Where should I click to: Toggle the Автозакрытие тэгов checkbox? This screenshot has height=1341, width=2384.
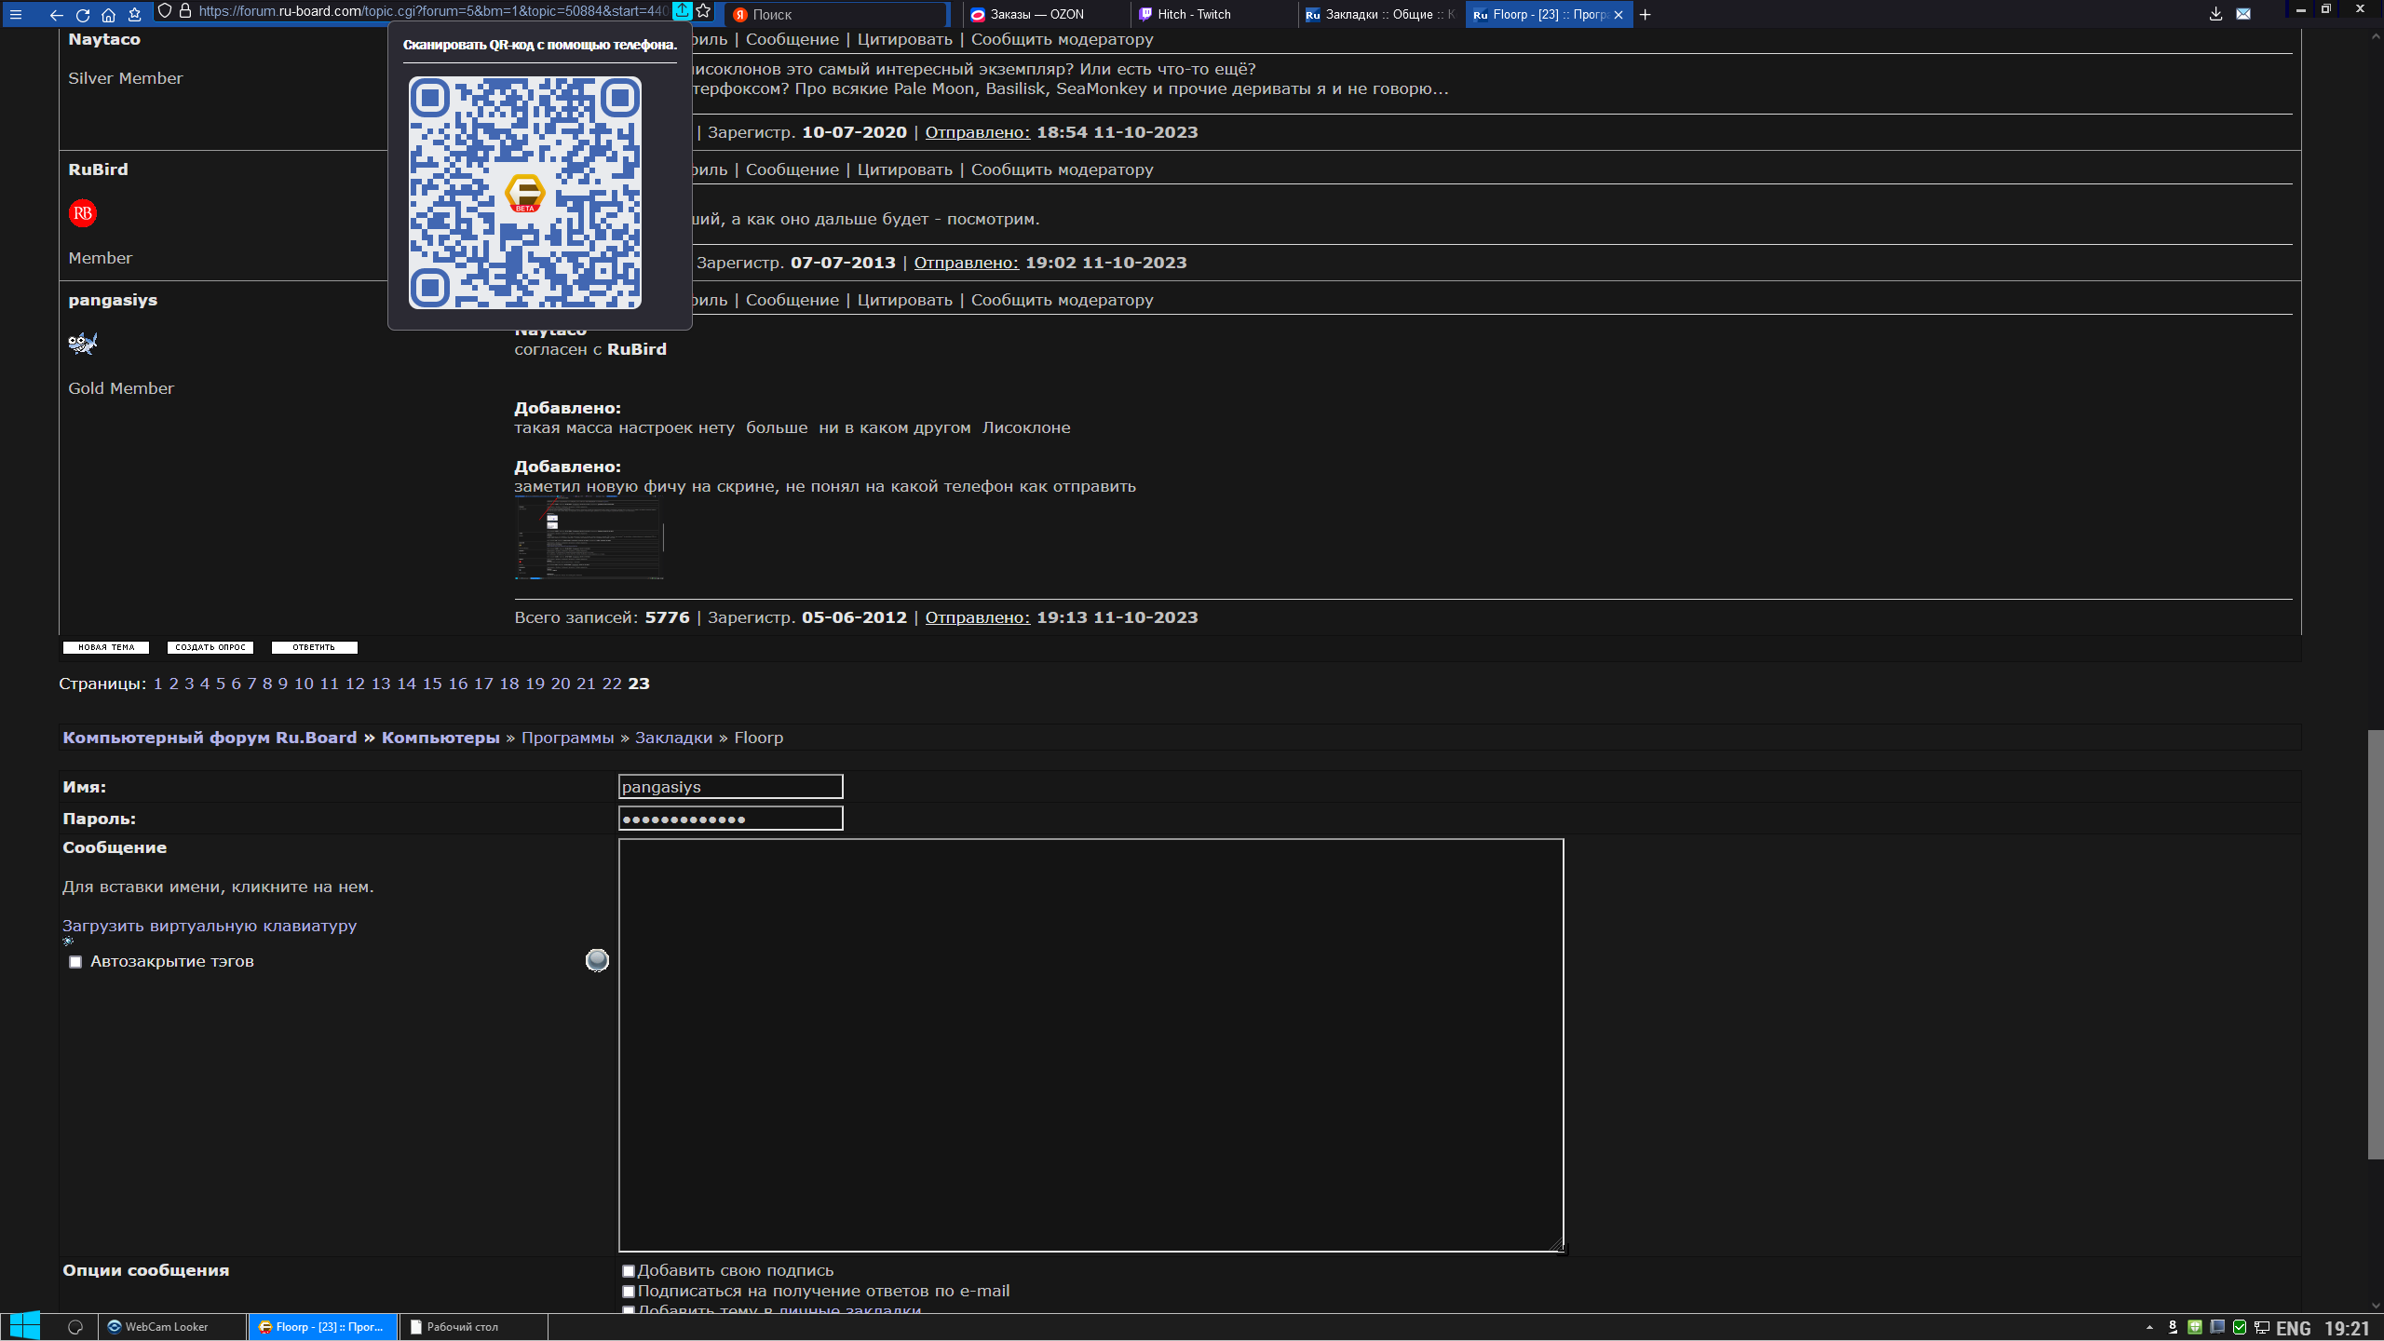(x=75, y=962)
